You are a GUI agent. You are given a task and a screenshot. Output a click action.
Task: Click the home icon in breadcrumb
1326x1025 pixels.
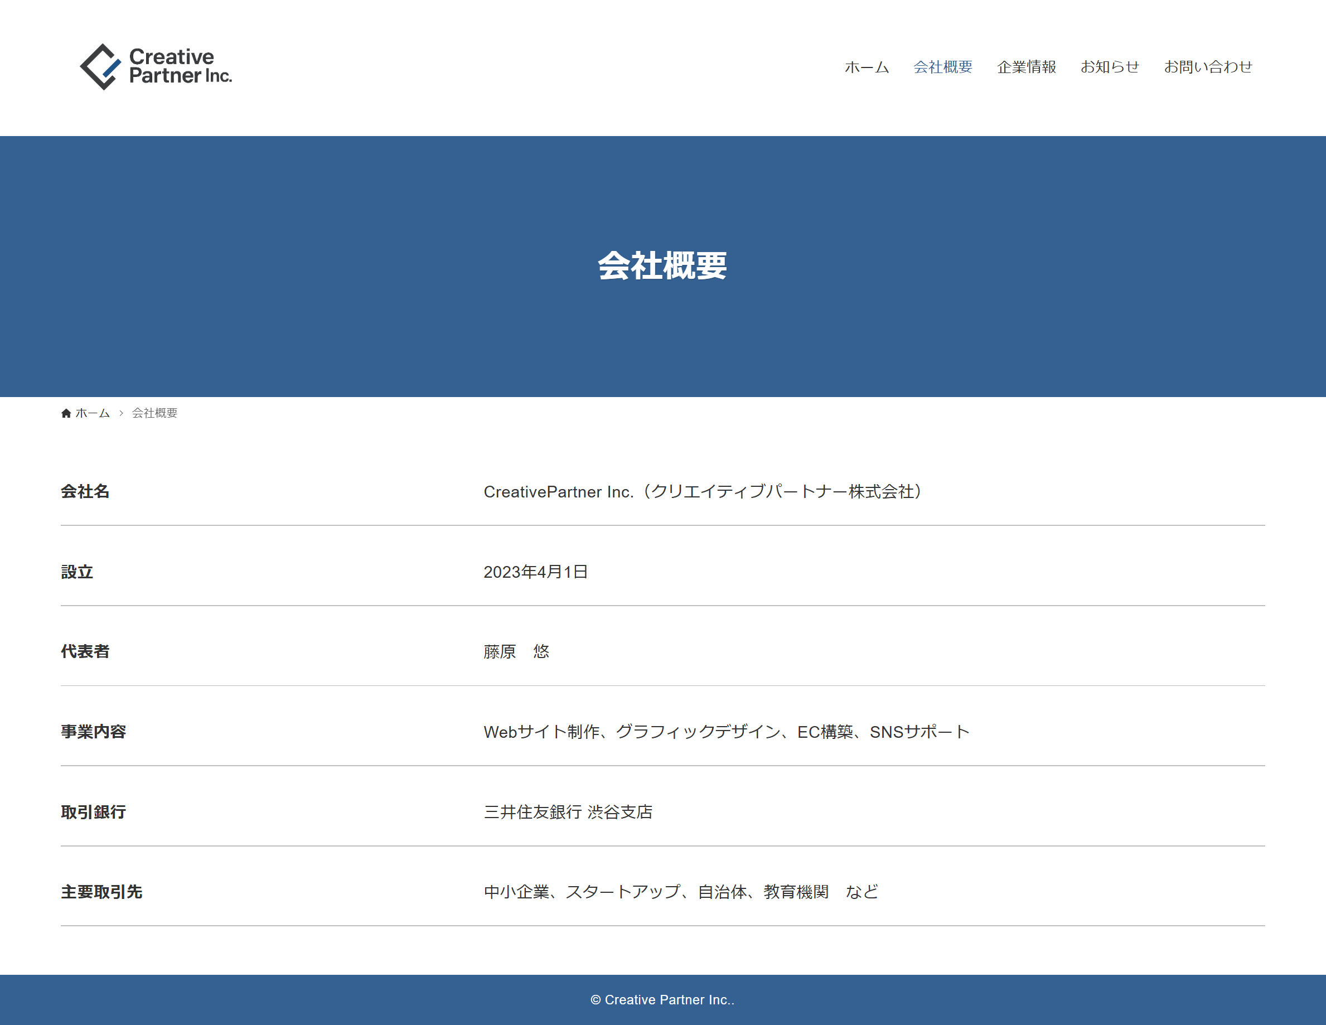[x=66, y=413]
